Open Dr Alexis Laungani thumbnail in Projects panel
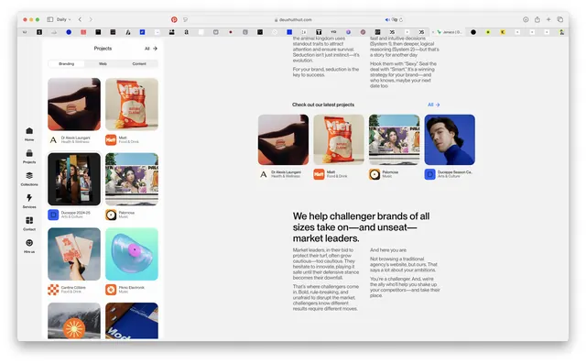This screenshot has width=586, height=364. click(74, 104)
